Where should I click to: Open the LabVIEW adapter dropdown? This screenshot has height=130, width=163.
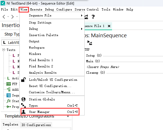point(11,42)
